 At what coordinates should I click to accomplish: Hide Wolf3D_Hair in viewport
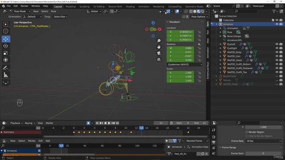pos(277,56)
